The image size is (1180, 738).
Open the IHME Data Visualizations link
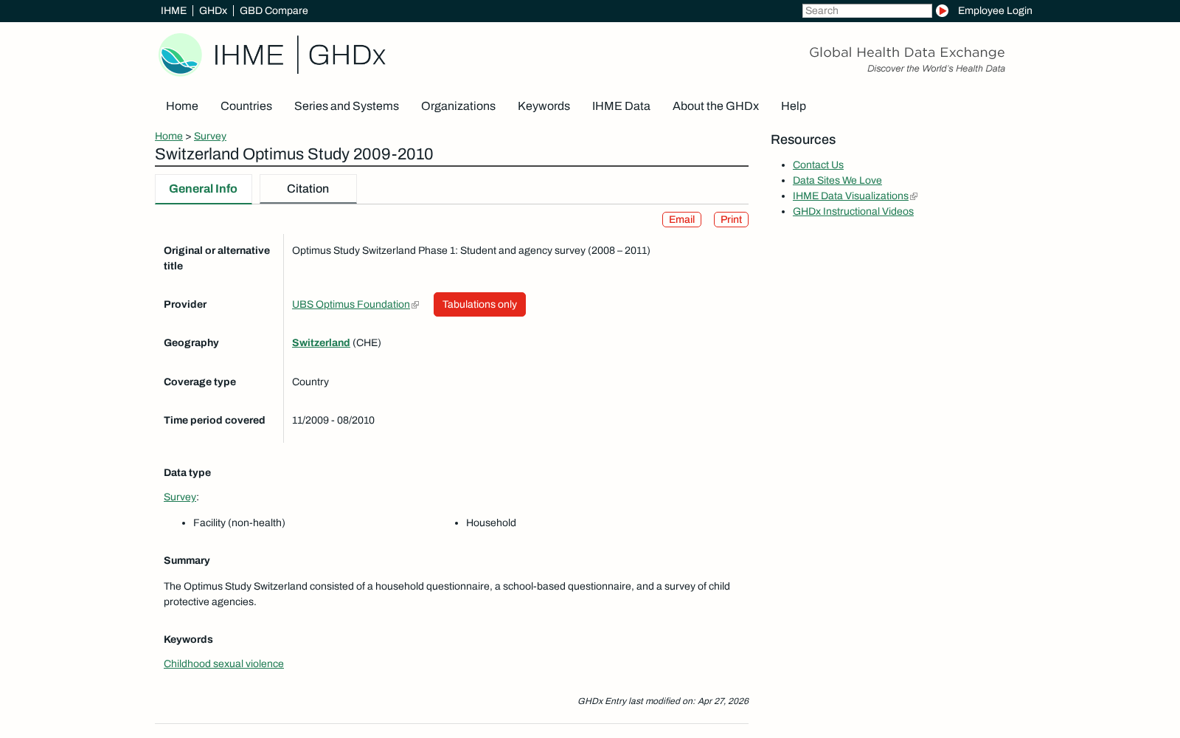point(850,196)
